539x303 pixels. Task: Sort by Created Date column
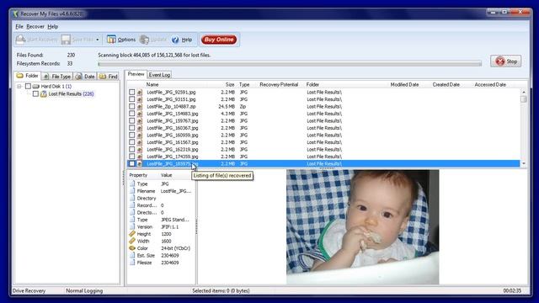point(446,84)
